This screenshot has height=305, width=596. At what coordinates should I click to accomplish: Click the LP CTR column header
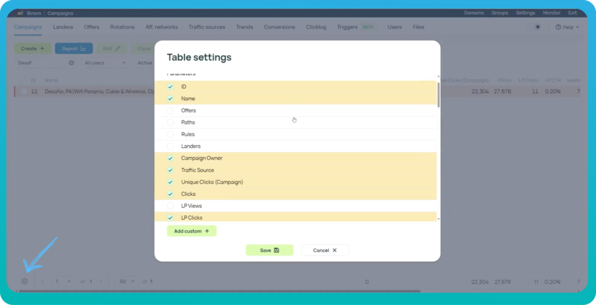[553, 80]
